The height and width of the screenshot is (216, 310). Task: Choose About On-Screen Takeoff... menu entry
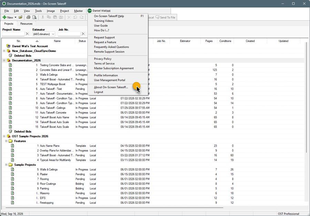coord(118,87)
